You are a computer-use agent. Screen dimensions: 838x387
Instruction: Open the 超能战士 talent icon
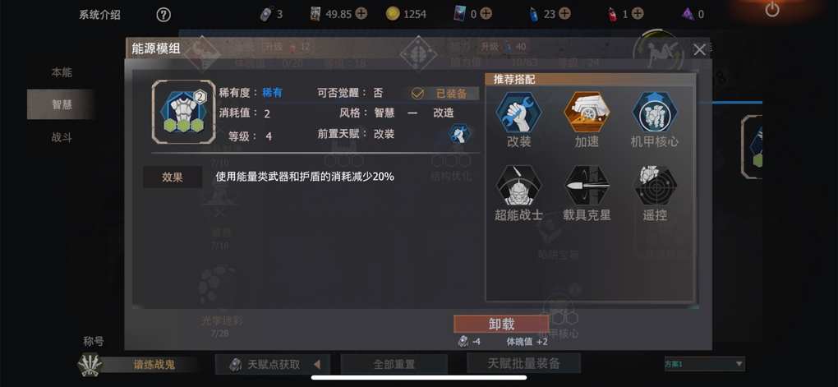tap(518, 186)
